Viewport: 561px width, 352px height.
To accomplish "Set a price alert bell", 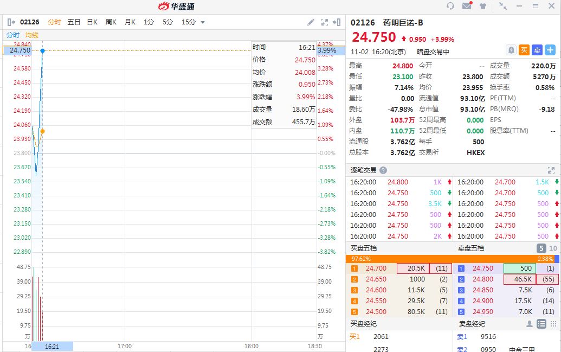I will tap(511, 50).
